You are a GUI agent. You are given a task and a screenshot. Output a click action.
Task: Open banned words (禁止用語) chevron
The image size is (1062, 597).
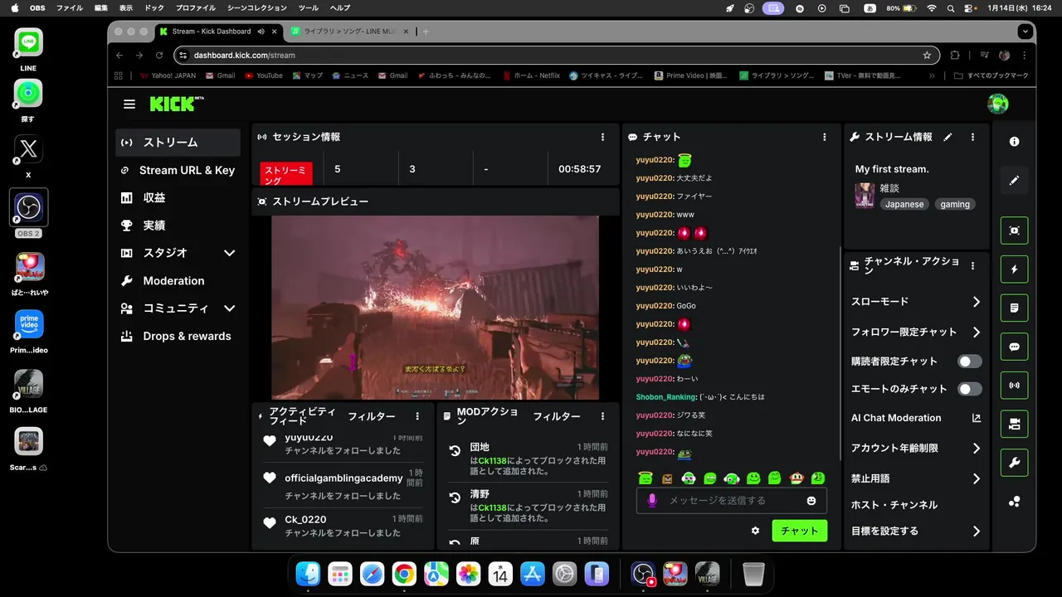977,478
